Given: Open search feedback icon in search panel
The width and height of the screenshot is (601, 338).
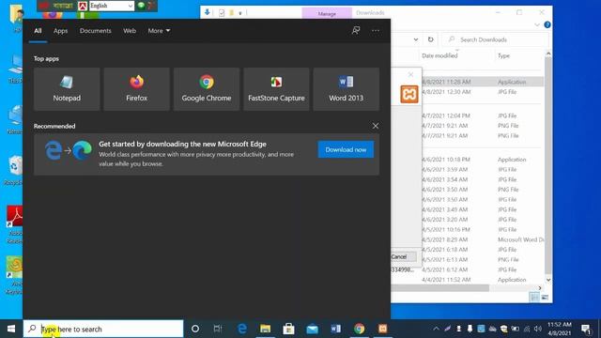Looking at the screenshot, I should pos(356,30).
